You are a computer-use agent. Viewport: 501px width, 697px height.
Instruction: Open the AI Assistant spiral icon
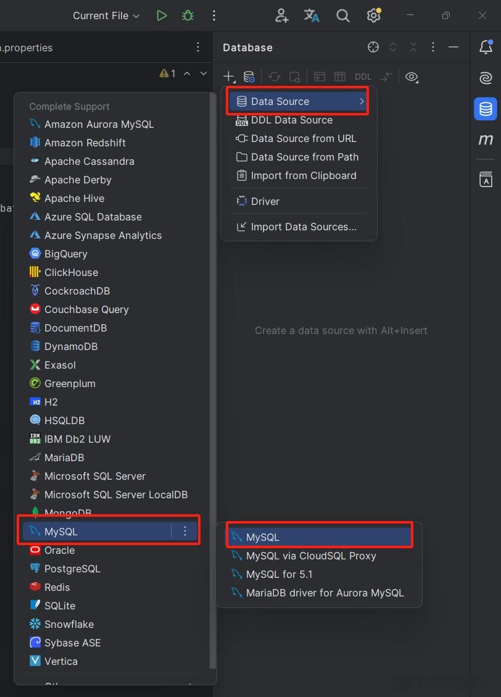click(x=486, y=78)
